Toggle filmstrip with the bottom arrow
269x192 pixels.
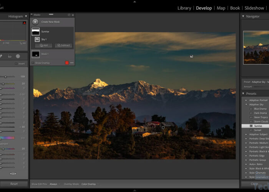134,190
